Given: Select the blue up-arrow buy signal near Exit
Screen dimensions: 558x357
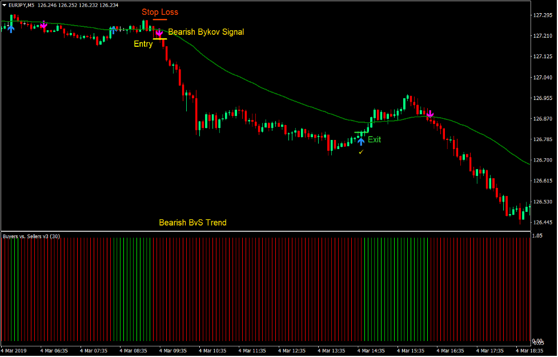Looking at the screenshot, I should pyautogui.click(x=360, y=141).
